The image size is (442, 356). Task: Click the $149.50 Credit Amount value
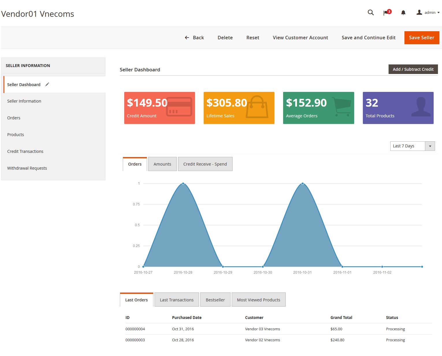click(x=147, y=103)
